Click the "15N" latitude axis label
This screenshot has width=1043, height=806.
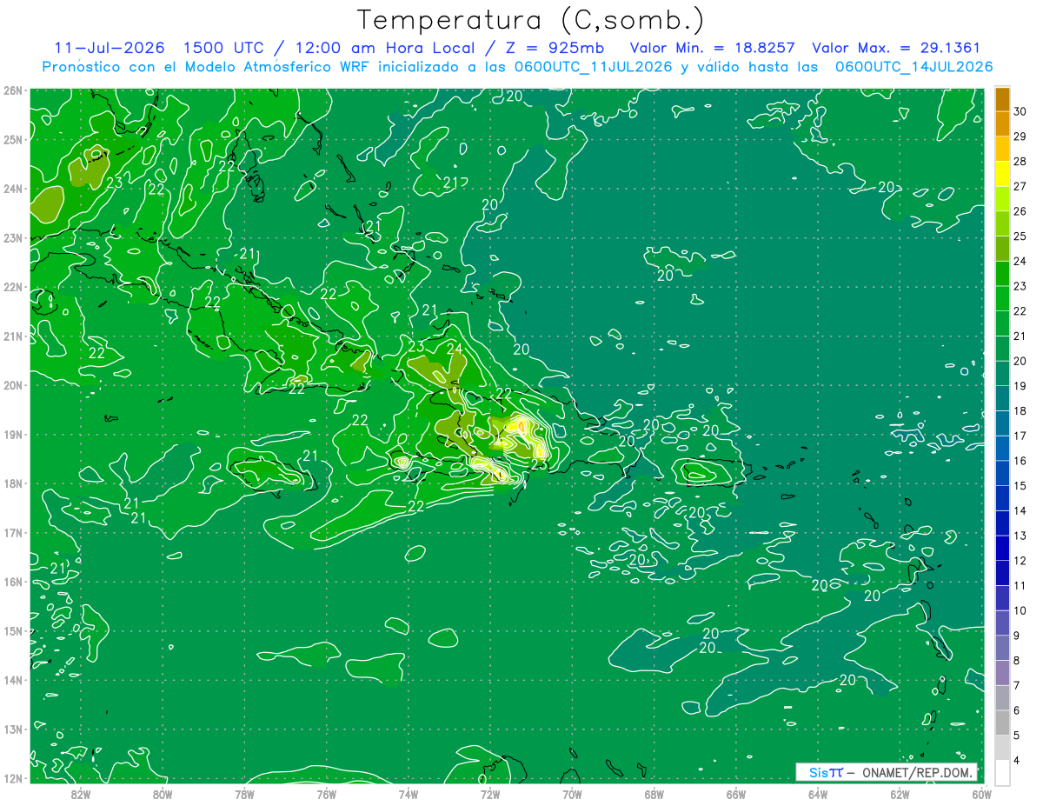pos(13,630)
